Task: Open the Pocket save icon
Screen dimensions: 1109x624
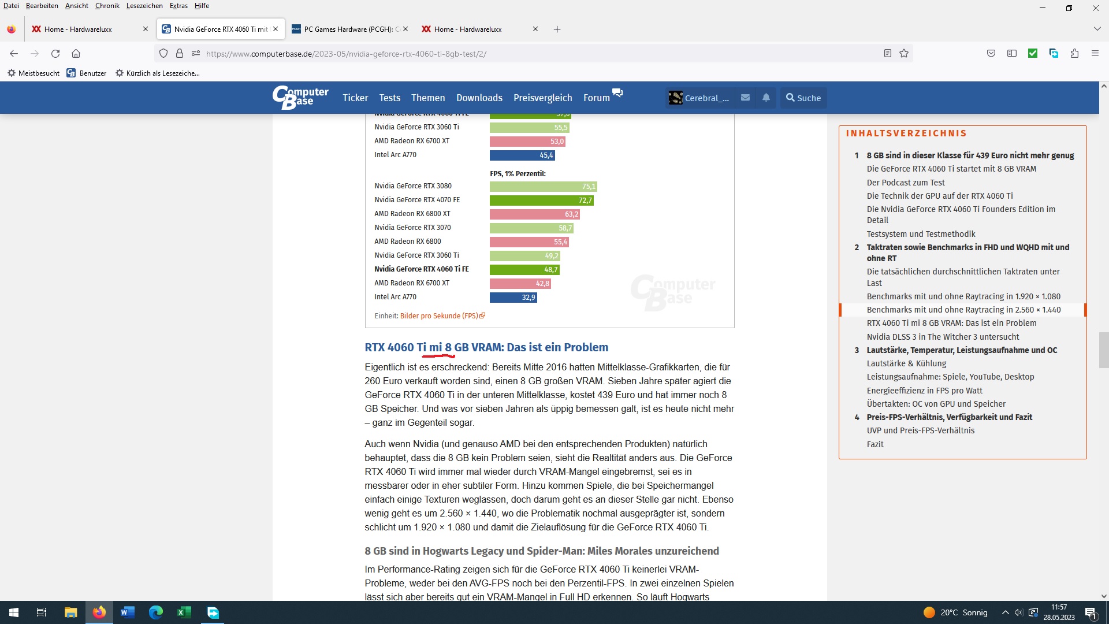Action: click(x=991, y=53)
